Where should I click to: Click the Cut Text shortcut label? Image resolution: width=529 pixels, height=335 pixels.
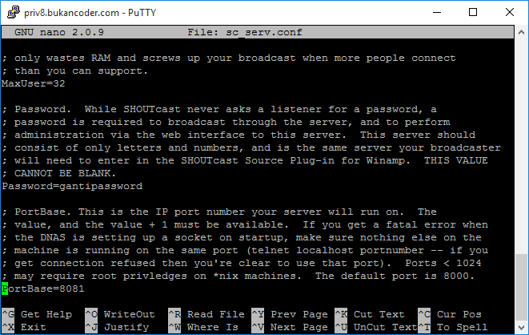pos(380,314)
